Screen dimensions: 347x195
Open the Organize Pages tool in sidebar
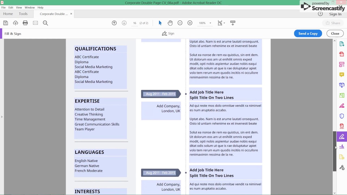(342, 95)
